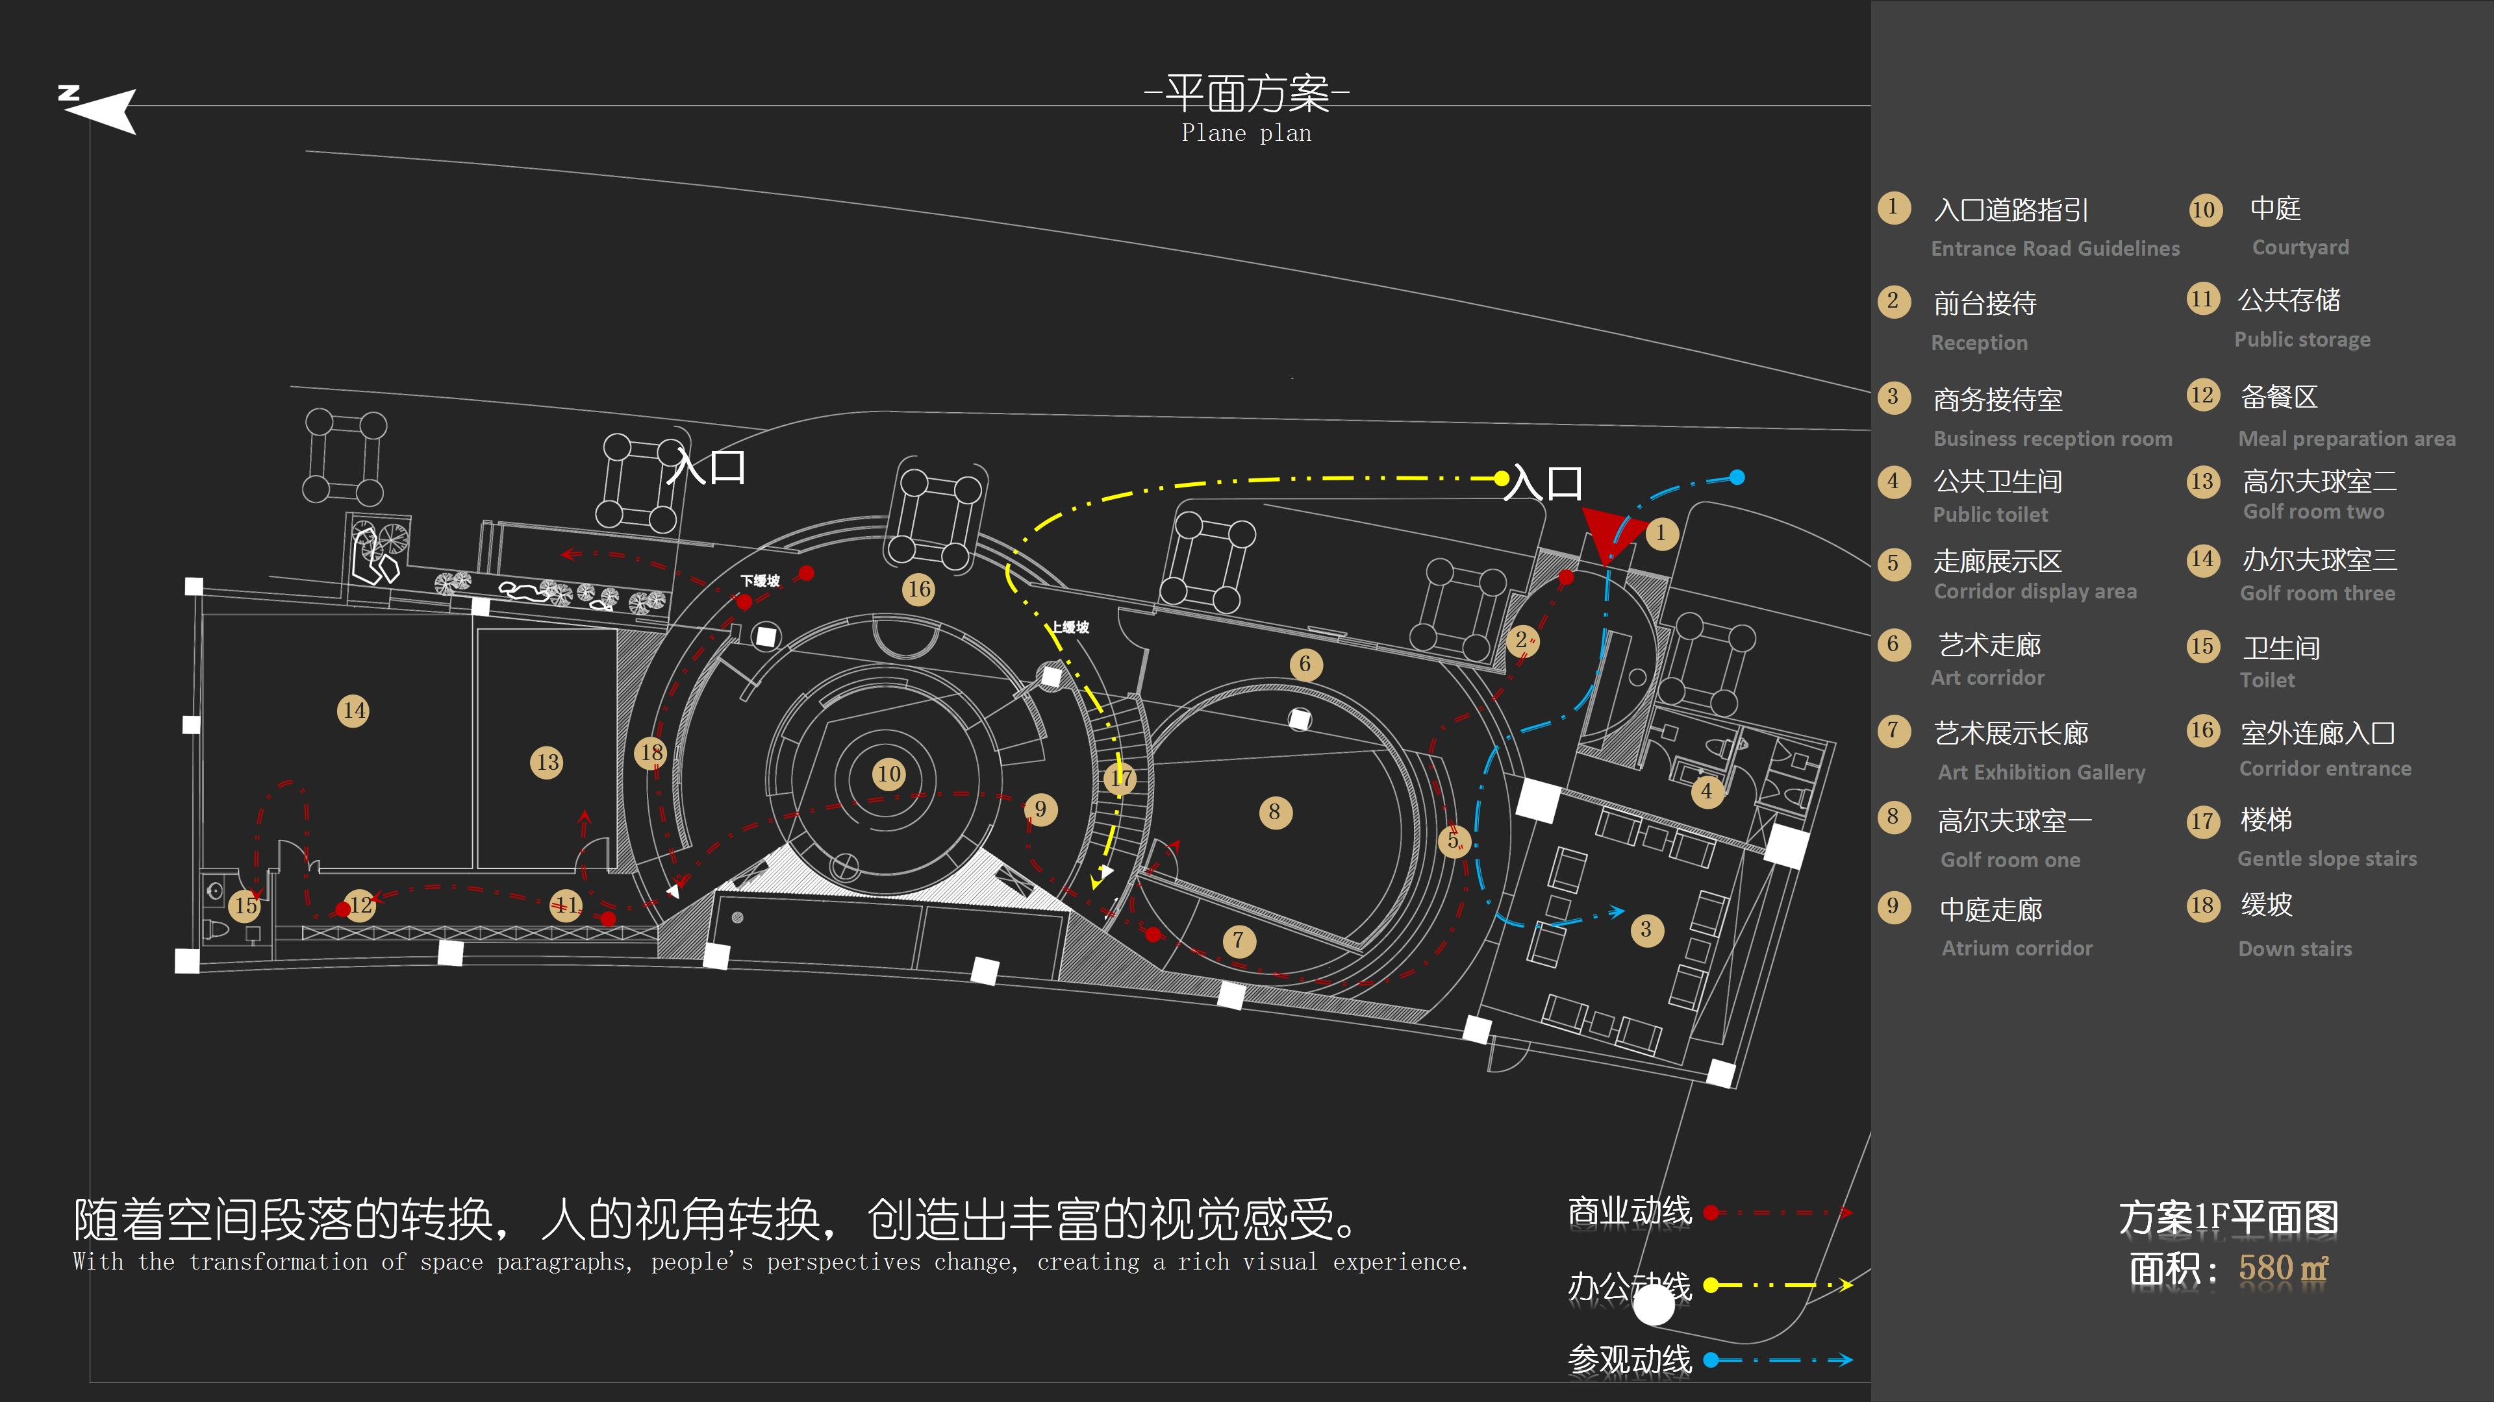
Task: Select the subtitle 'Plane plan'
Action: pyautogui.click(x=1247, y=134)
